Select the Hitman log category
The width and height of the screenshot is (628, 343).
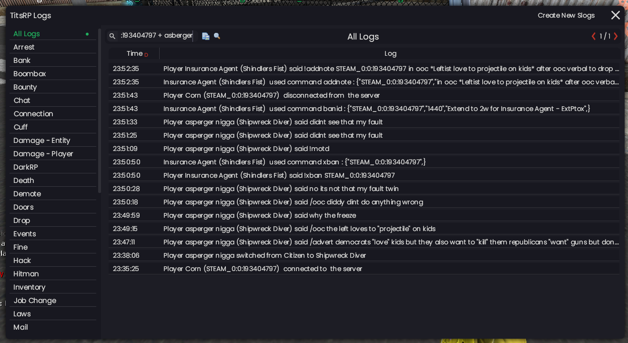(26, 274)
